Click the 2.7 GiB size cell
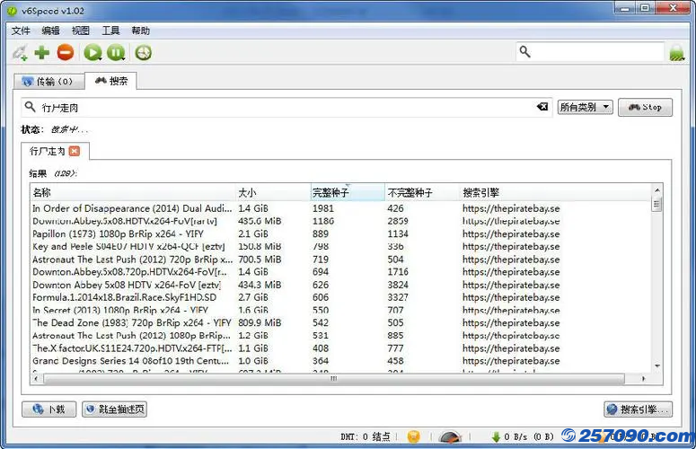696x449 pixels. [x=252, y=297]
